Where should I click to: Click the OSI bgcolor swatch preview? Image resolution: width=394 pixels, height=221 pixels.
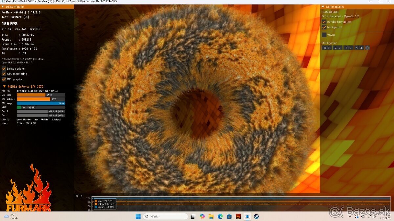tap(367, 48)
